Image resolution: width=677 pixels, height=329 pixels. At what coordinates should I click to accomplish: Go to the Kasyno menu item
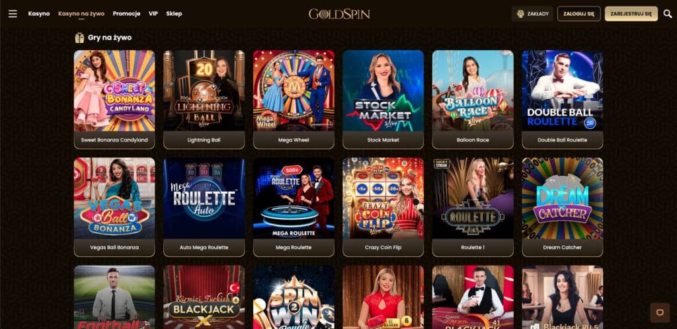click(x=39, y=14)
